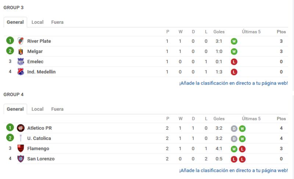Click the Group 3 Ptos column header
Screen dimensions: 294x179
point(281,32)
